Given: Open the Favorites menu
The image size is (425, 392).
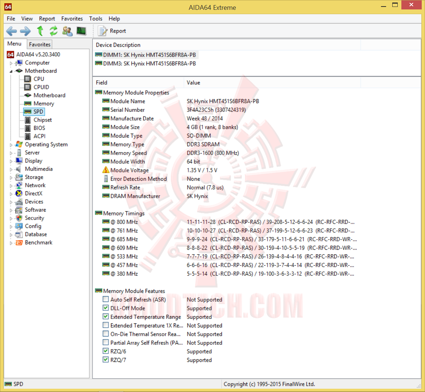Looking at the screenshot, I should (x=72, y=19).
